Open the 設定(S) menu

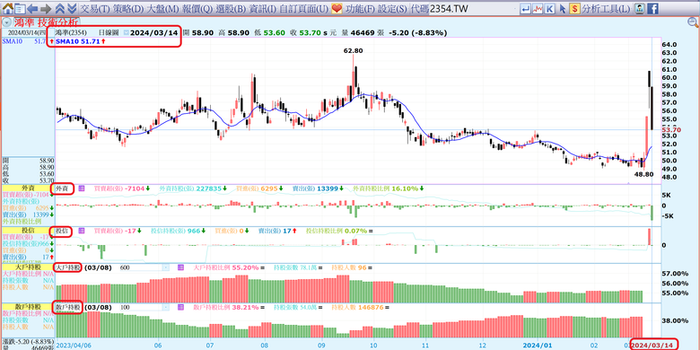392,9
